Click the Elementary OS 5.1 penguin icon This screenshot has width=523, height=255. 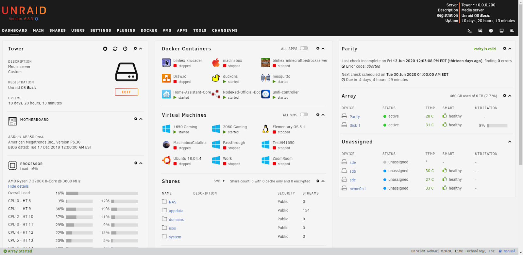coord(265,128)
